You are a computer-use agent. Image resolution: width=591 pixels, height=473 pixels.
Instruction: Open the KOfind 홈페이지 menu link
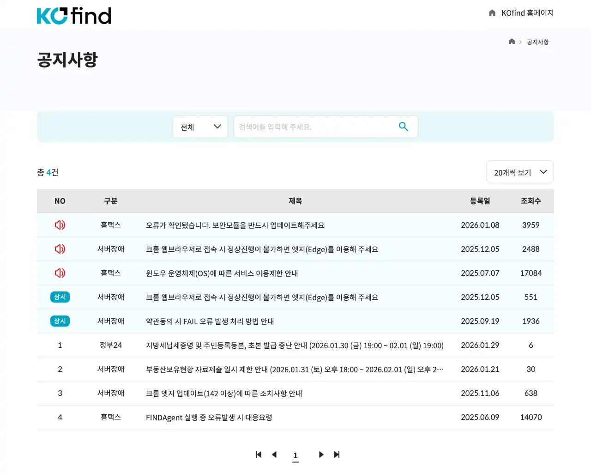526,13
